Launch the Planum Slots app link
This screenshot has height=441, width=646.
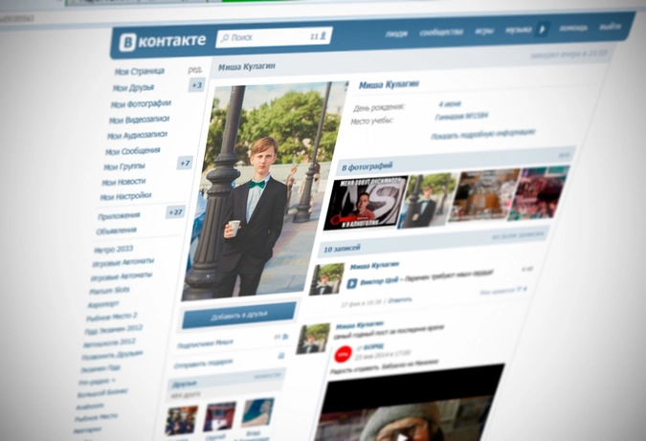pyautogui.click(x=109, y=291)
